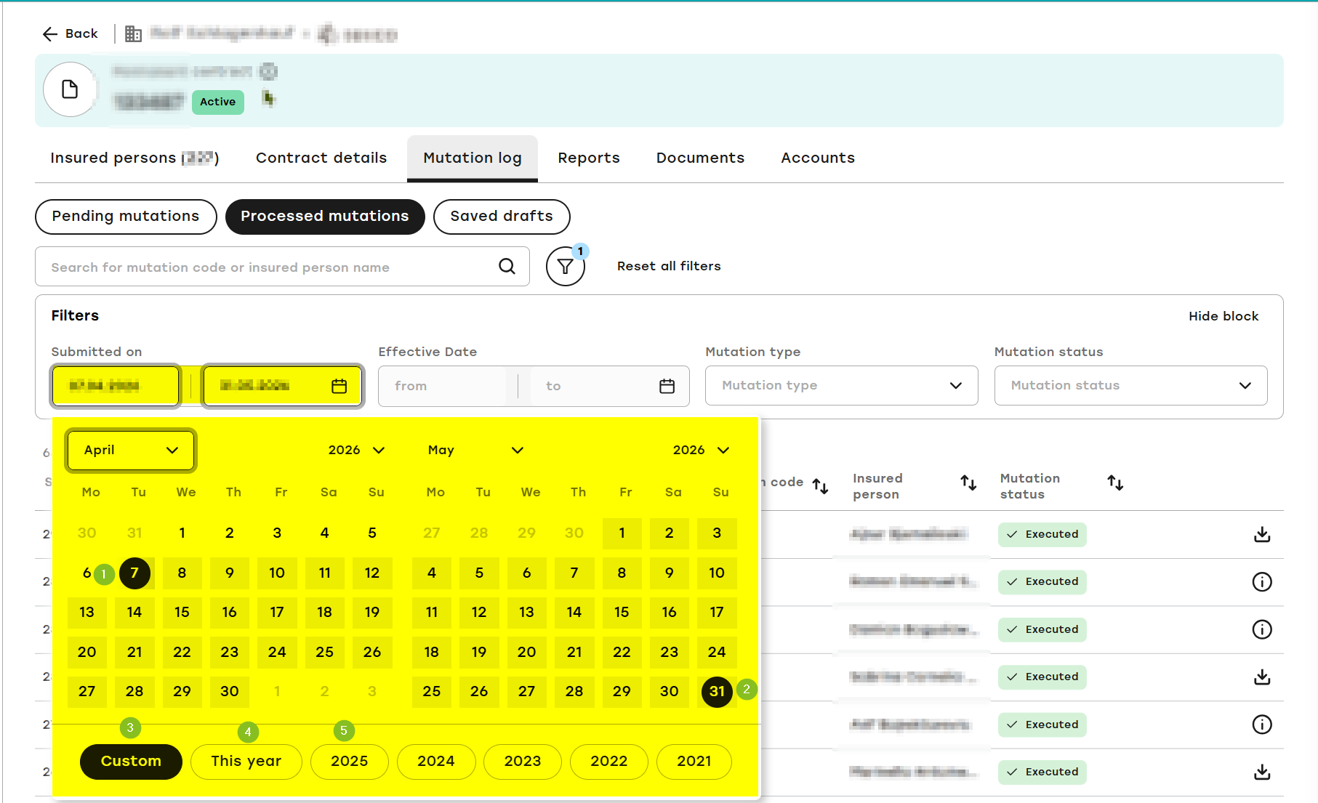
Task: Click the mutation search input field
Action: coord(282,267)
